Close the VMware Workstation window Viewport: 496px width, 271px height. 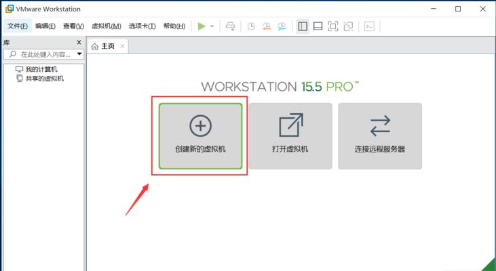(482, 9)
